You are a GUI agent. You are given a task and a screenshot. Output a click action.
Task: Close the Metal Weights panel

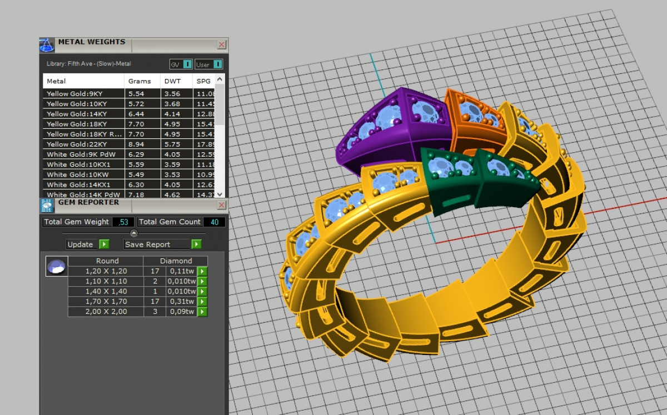221,44
